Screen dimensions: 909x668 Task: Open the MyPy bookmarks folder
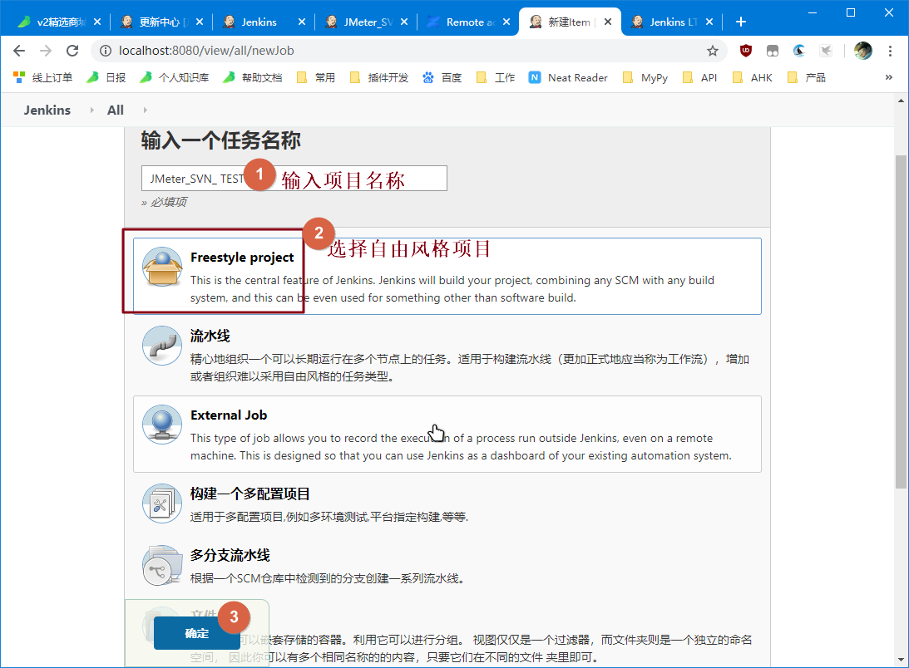tap(645, 77)
